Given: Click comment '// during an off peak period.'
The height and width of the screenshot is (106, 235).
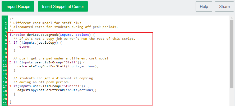Looking at the screenshot, I should [42, 82].
